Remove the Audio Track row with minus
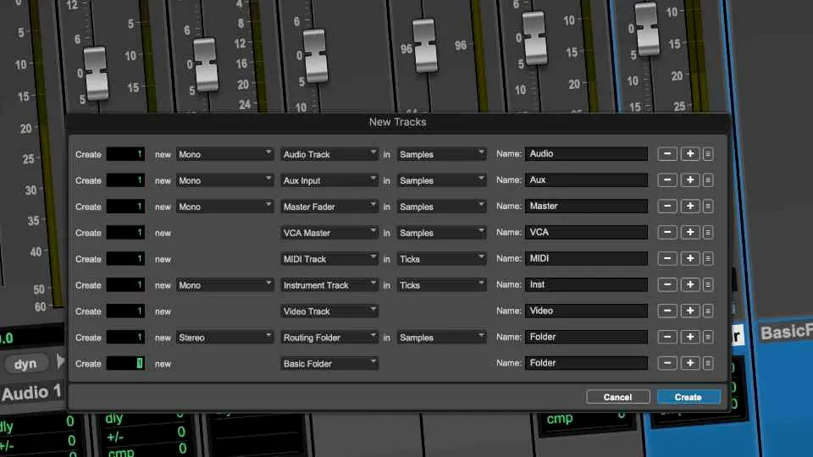Viewport: 813px width, 457px height. [x=667, y=154]
